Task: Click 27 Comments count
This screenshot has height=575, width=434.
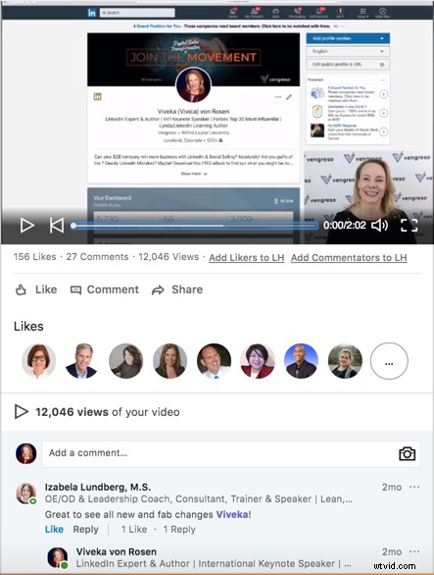Action: pos(97,257)
